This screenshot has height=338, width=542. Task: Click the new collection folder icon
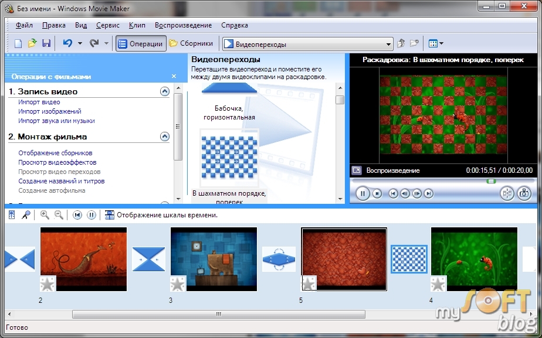414,43
